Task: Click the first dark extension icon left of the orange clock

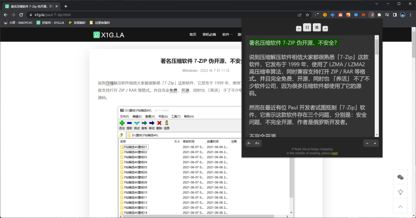Action: pyautogui.click(x=317, y=15)
